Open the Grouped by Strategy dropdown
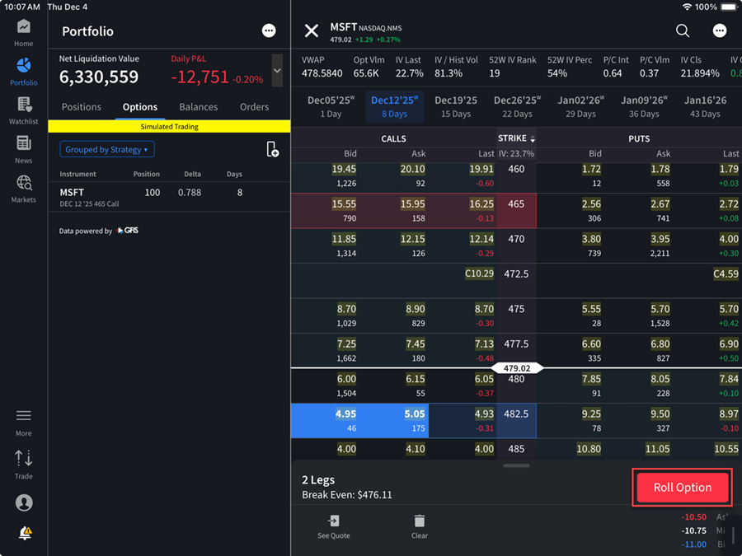Viewport: 742px width, 556px height. pyautogui.click(x=107, y=150)
